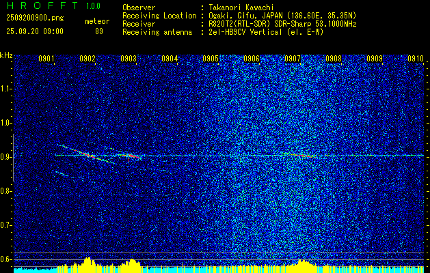Screen dimensions: 430x273
Task: Click the 0.8 kHz axis label
Action: point(5,191)
